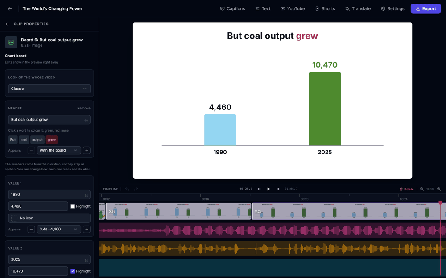Open the '3.4s · 4,460' dropdown
The image size is (446, 278).
coord(58,229)
